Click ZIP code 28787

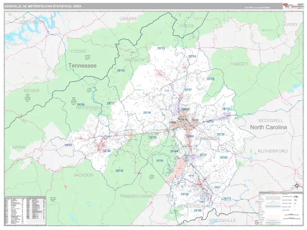click(188, 90)
